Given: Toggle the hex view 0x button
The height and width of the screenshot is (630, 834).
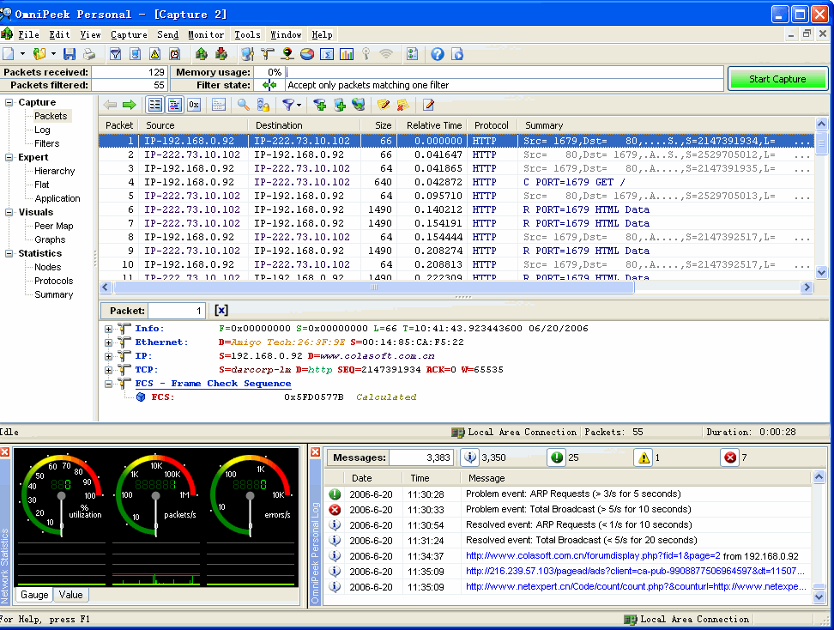Looking at the screenshot, I should [194, 105].
